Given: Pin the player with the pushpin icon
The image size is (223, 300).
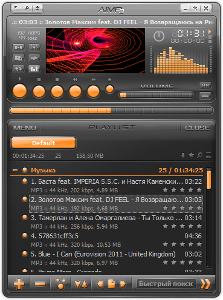Looking at the screenshot, I should point(195,8).
